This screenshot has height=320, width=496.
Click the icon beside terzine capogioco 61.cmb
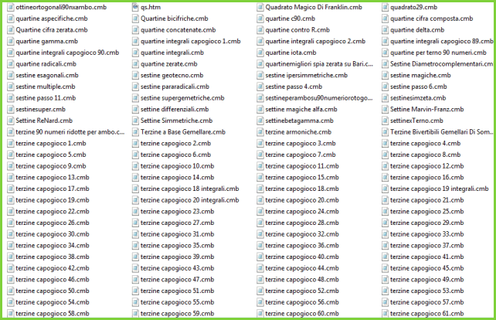tap(384, 314)
